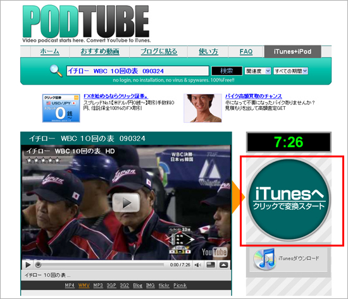The height and width of the screenshot is (299, 348).
Task: Select the iTunes+iPod tab
Action: [292, 51]
